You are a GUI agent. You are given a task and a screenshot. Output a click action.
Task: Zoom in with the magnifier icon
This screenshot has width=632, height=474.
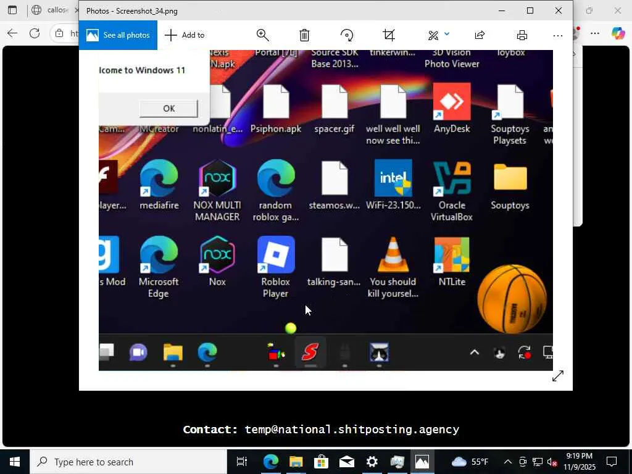pos(263,35)
